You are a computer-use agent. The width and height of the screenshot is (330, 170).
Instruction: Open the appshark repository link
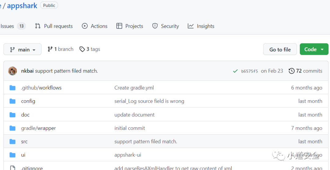click(22, 6)
